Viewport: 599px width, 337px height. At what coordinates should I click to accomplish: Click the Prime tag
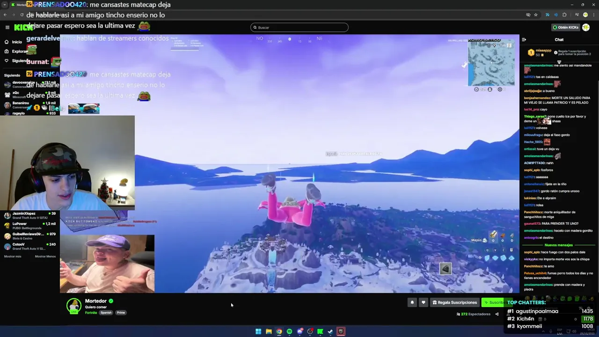121,313
